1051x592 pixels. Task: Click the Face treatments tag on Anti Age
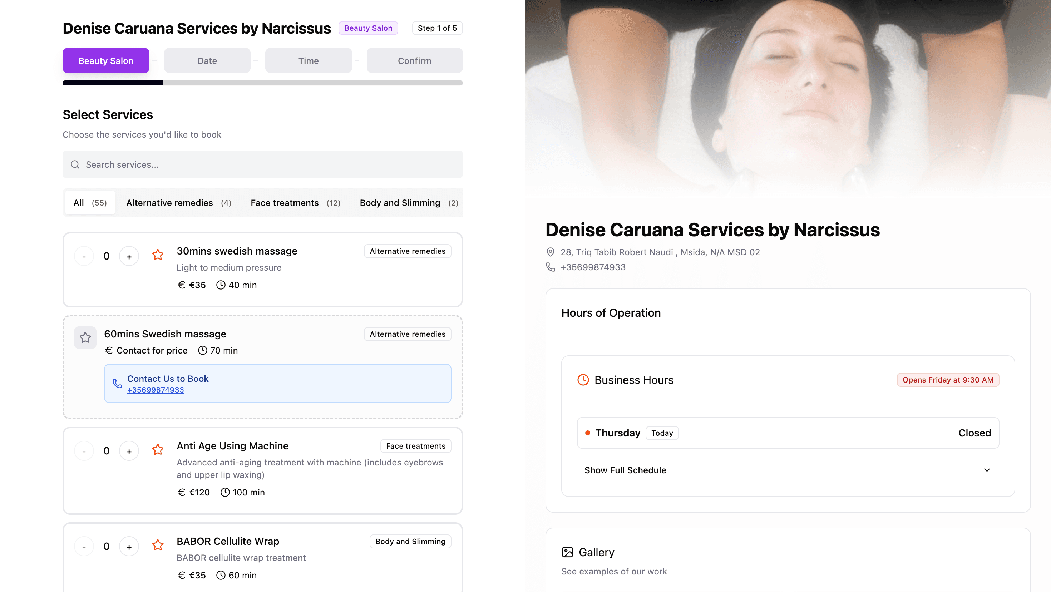click(x=415, y=446)
